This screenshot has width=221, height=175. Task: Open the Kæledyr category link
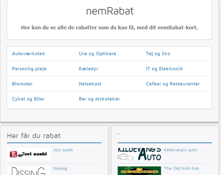click(x=88, y=69)
